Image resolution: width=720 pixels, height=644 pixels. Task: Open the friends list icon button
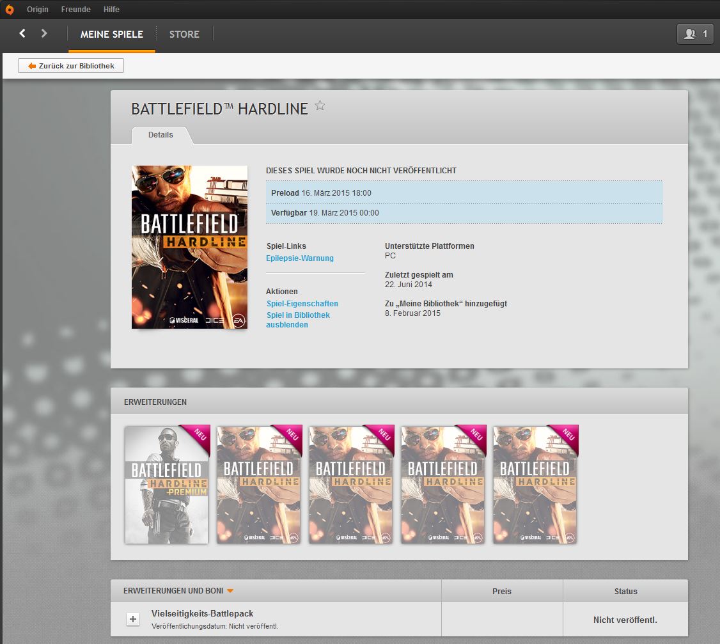(x=695, y=33)
